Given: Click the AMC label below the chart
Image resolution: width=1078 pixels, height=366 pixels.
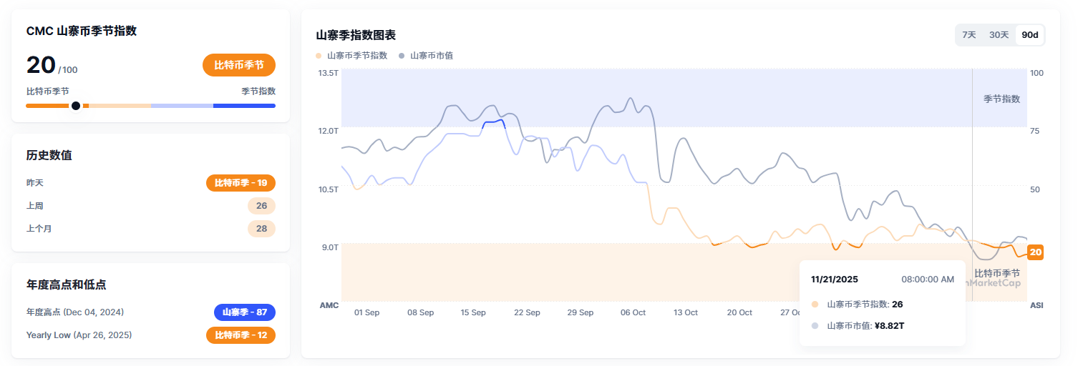Looking at the screenshot, I should coord(329,305).
